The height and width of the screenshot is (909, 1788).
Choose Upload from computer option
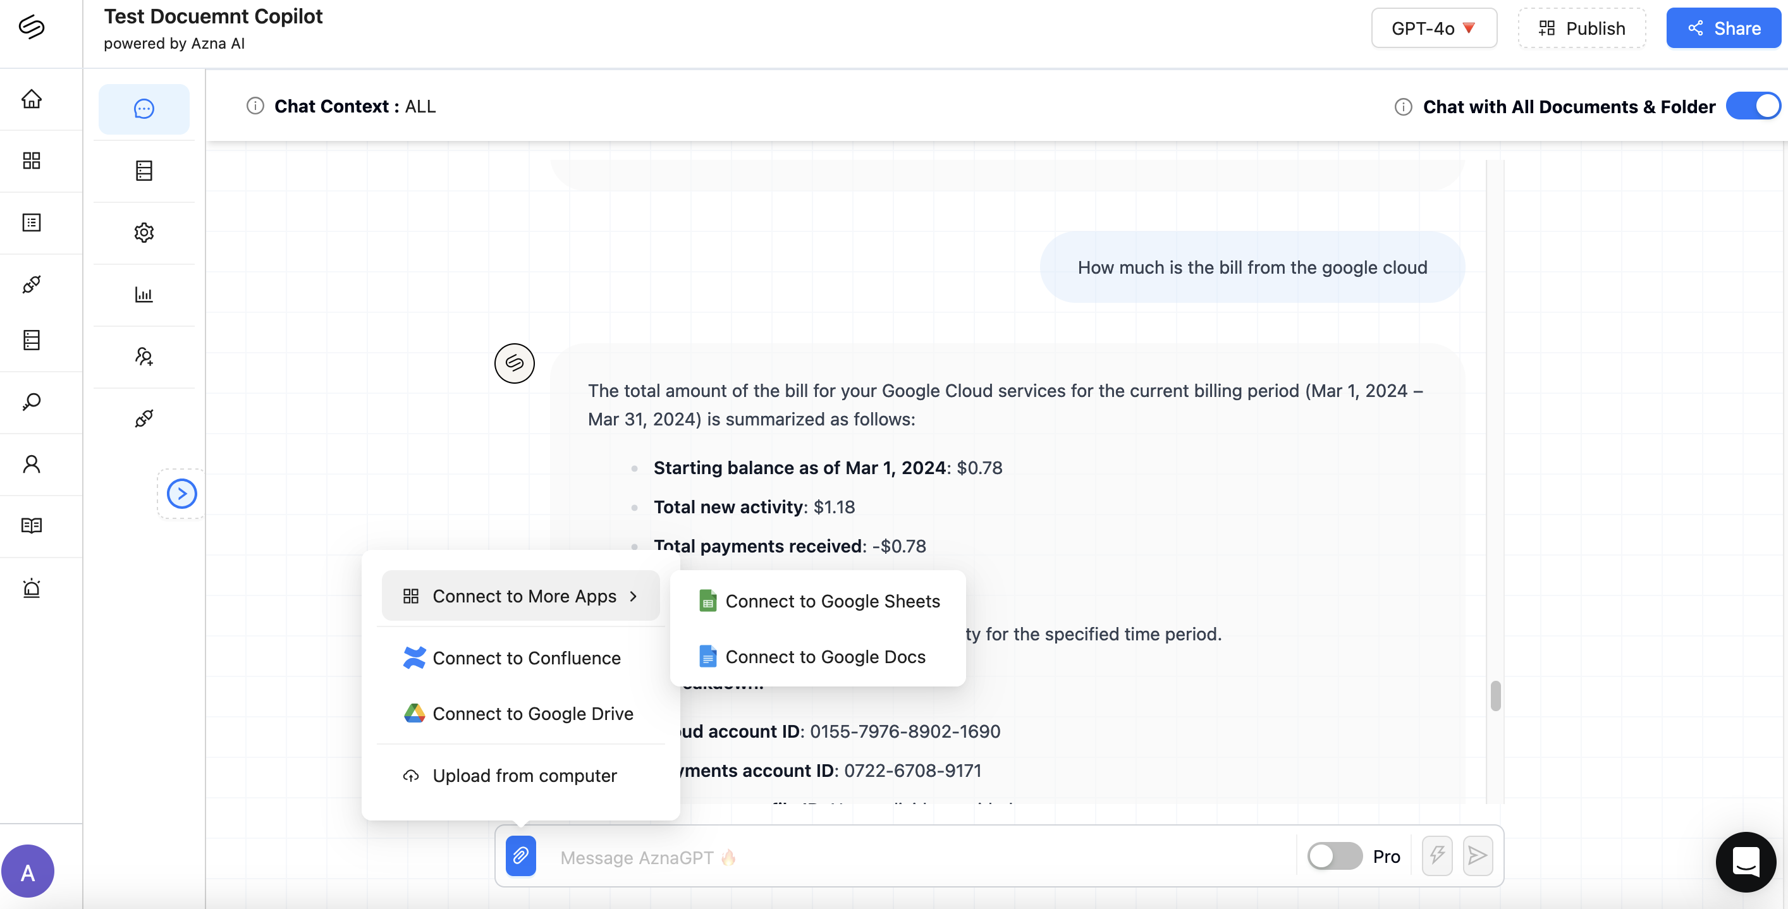point(524,775)
